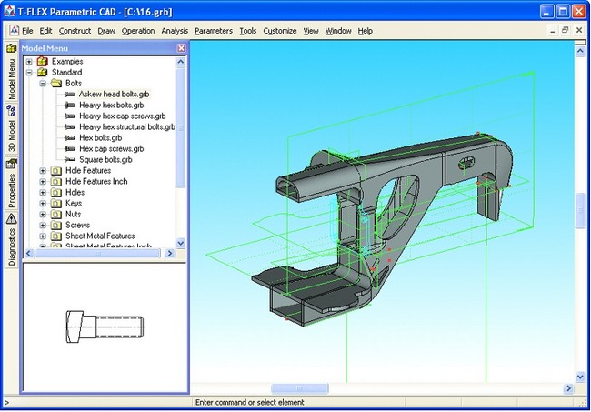
Task: Open the Parameters menu
Action: [x=213, y=31]
